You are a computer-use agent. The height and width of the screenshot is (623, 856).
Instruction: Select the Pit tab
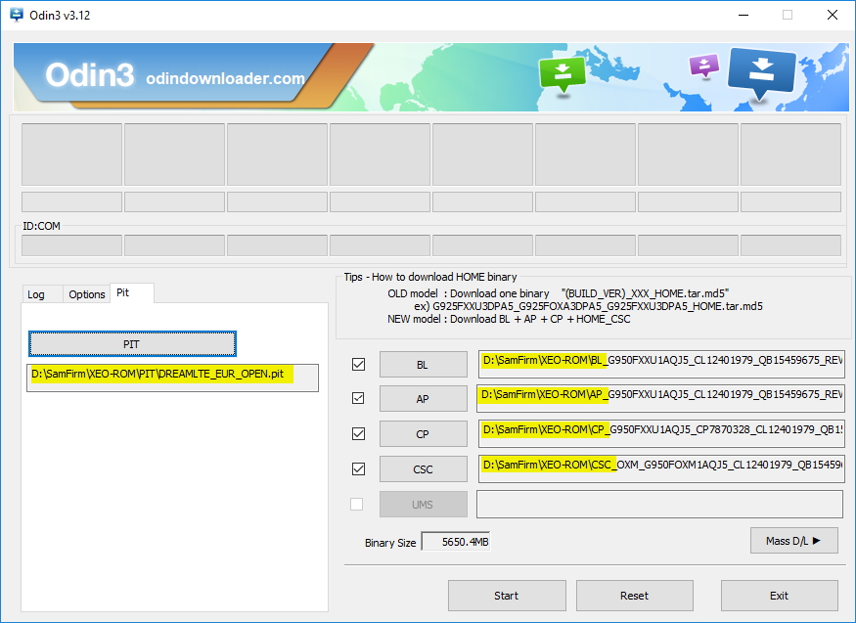(x=131, y=293)
